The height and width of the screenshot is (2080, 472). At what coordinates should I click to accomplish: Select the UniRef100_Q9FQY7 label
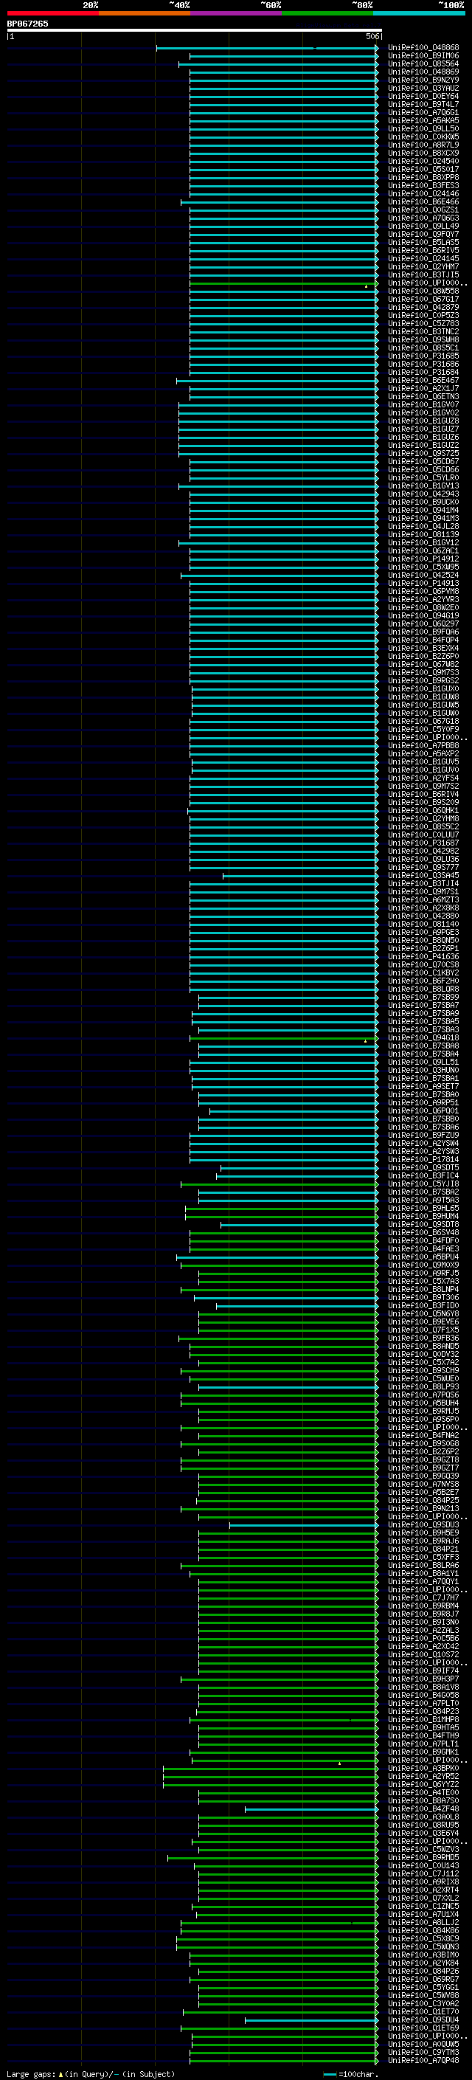tap(423, 234)
